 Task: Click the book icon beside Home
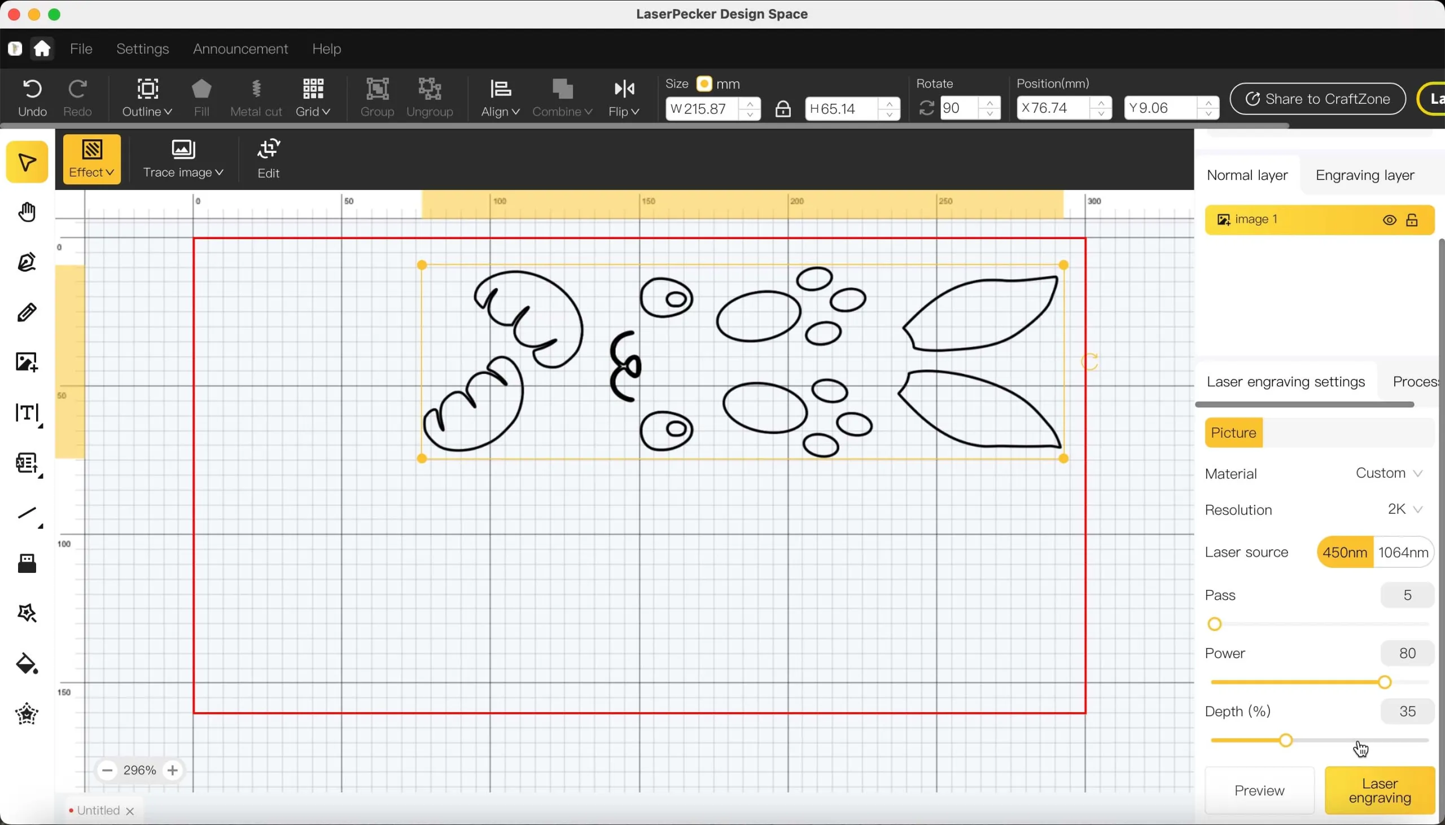coord(15,48)
